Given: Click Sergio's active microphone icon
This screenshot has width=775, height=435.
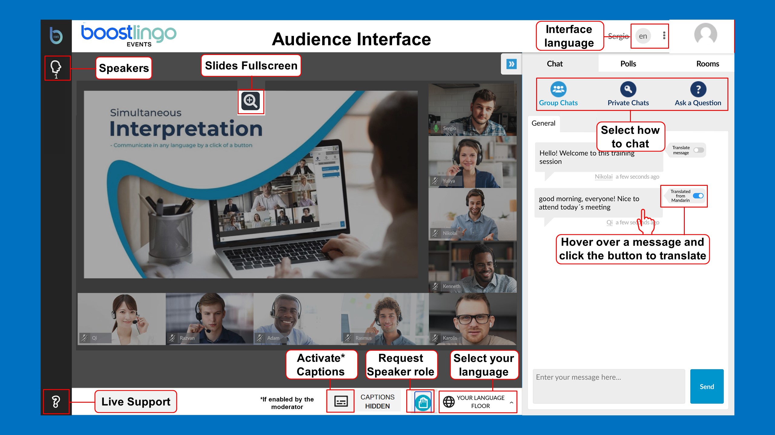Looking at the screenshot, I should point(436,128).
